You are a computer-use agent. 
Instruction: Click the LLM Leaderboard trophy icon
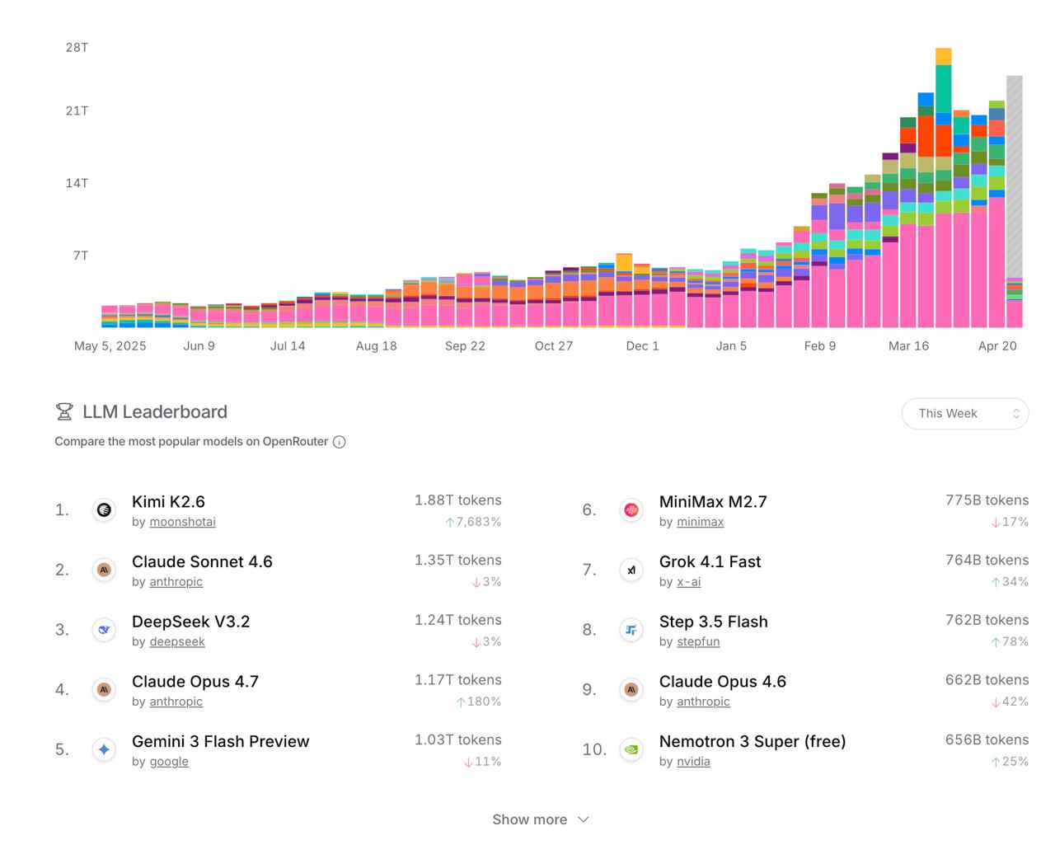point(64,411)
